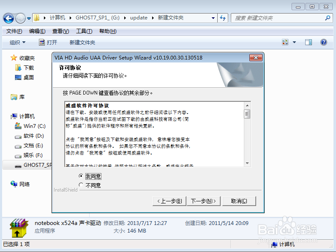Open the 组织 dropdown in toolbar
Image resolution: width=336 pixels, height=252 pixels.
[x=18, y=42]
